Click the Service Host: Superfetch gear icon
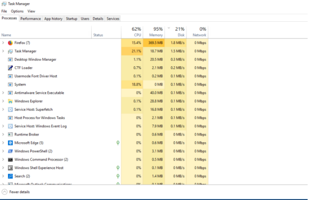This screenshot has height=200, width=310. (10, 109)
